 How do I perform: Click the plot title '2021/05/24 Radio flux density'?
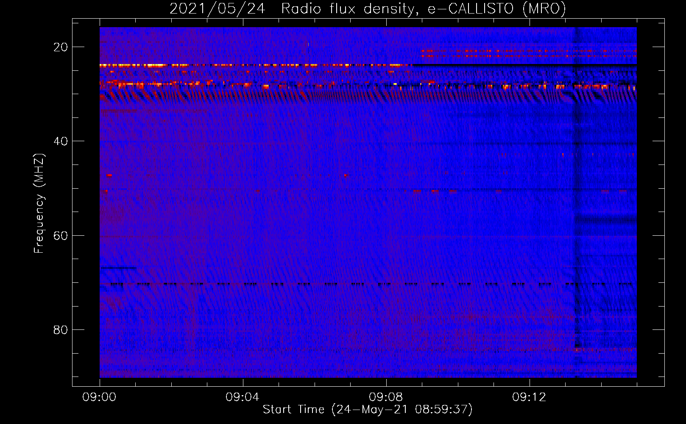[368, 8]
